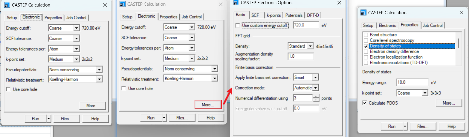This screenshot has height=137, width=469.
Task: Switch to the SCF tab in Electronic Options
Action: [255, 15]
